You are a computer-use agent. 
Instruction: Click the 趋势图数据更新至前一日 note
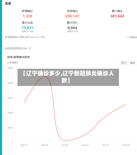18,49
